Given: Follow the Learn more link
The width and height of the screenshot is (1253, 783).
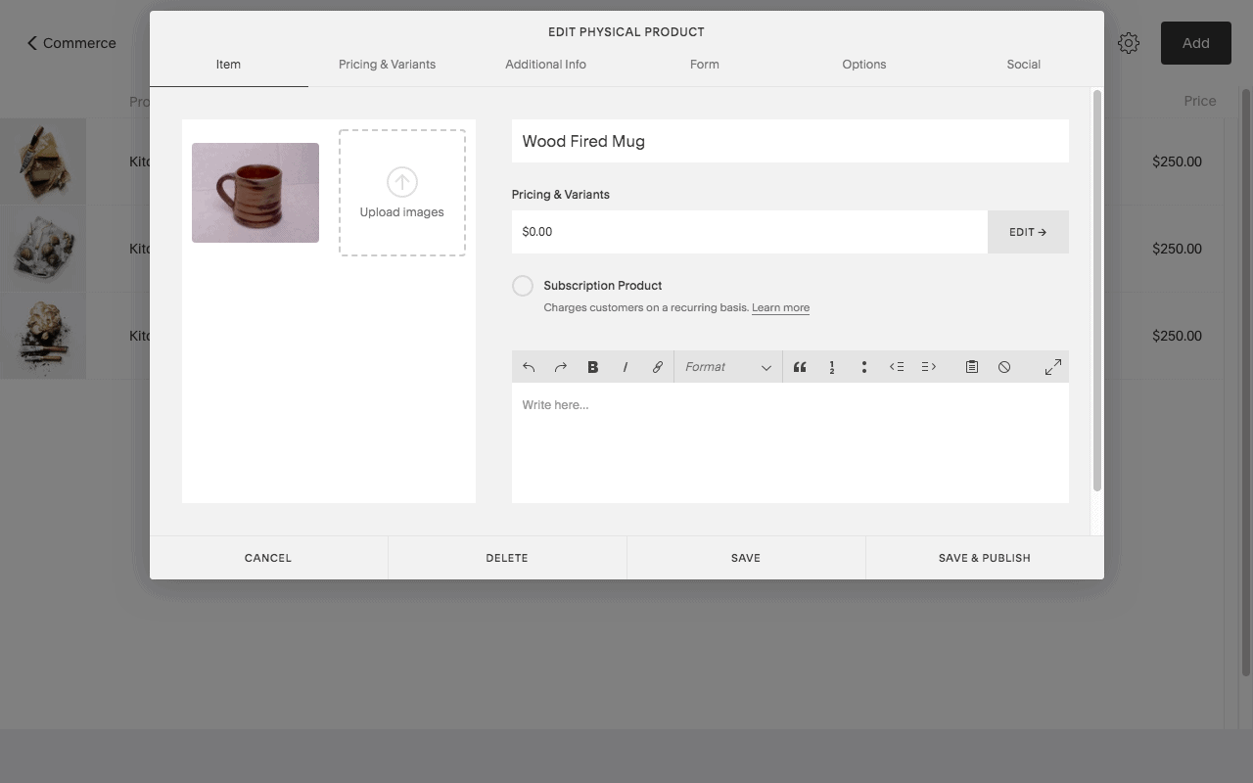Looking at the screenshot, I should (780, 307).
